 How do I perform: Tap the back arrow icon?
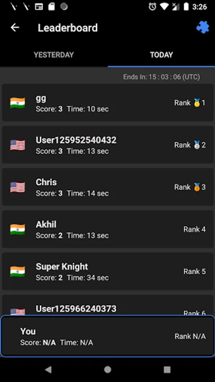(15, 28)
